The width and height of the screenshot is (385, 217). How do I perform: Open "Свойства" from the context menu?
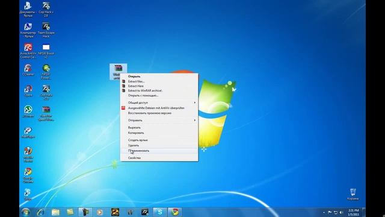[x=159, y=158]
